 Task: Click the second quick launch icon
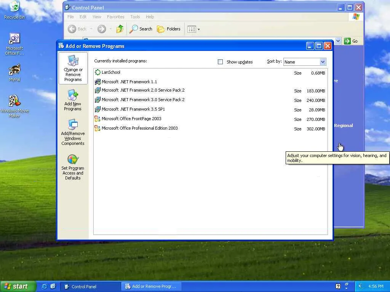click(x=53, y=286)
